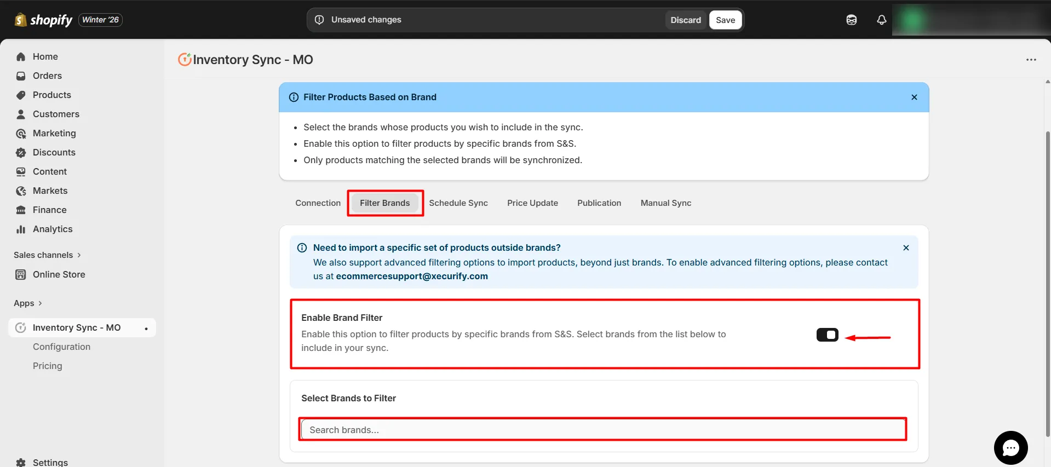Open the Manual Sync tab
This screenshot has width=1051, height=467.
pos(666,203)
